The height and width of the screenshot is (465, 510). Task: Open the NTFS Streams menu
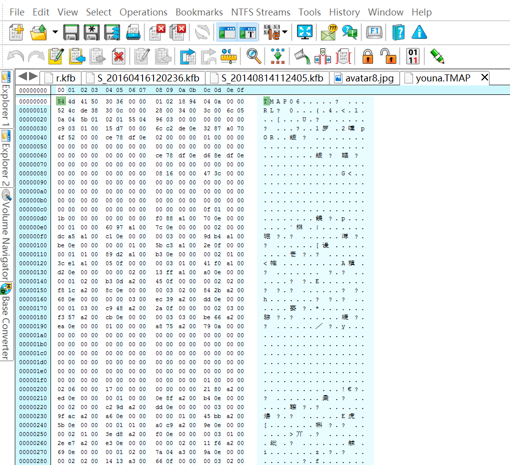pos(260,12)
